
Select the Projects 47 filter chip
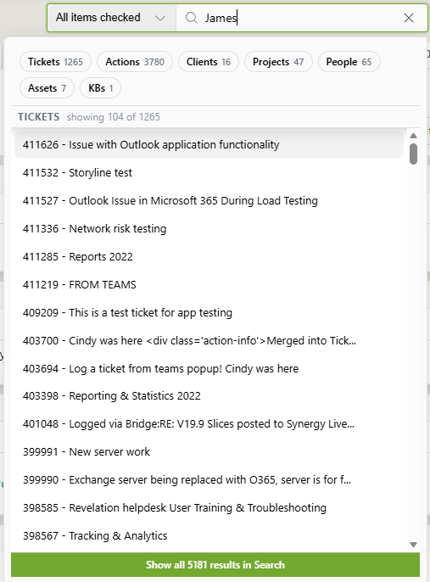pyautogui.click(x=278, y=62)
